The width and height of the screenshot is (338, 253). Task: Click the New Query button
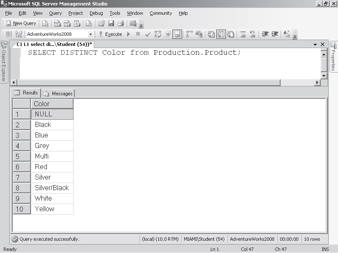(x=21, y=23)
